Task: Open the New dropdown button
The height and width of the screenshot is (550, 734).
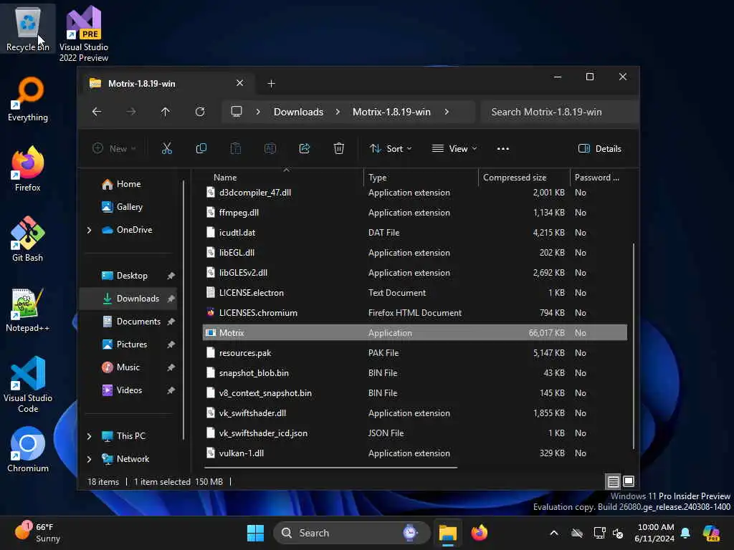Action: [x=114, y=149]
